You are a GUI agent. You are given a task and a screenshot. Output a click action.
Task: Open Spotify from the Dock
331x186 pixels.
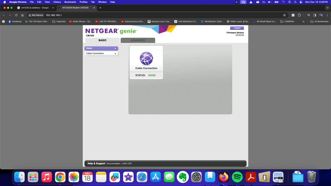pyautogui.click(x=237, y=177)
